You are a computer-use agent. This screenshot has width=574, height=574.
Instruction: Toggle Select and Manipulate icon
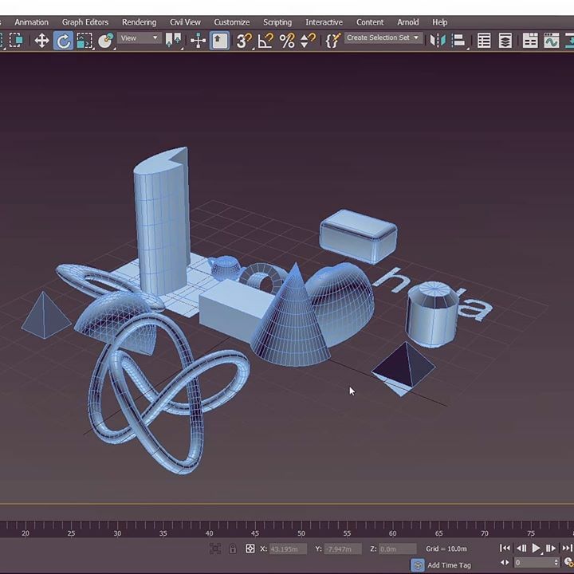point(198,41)
